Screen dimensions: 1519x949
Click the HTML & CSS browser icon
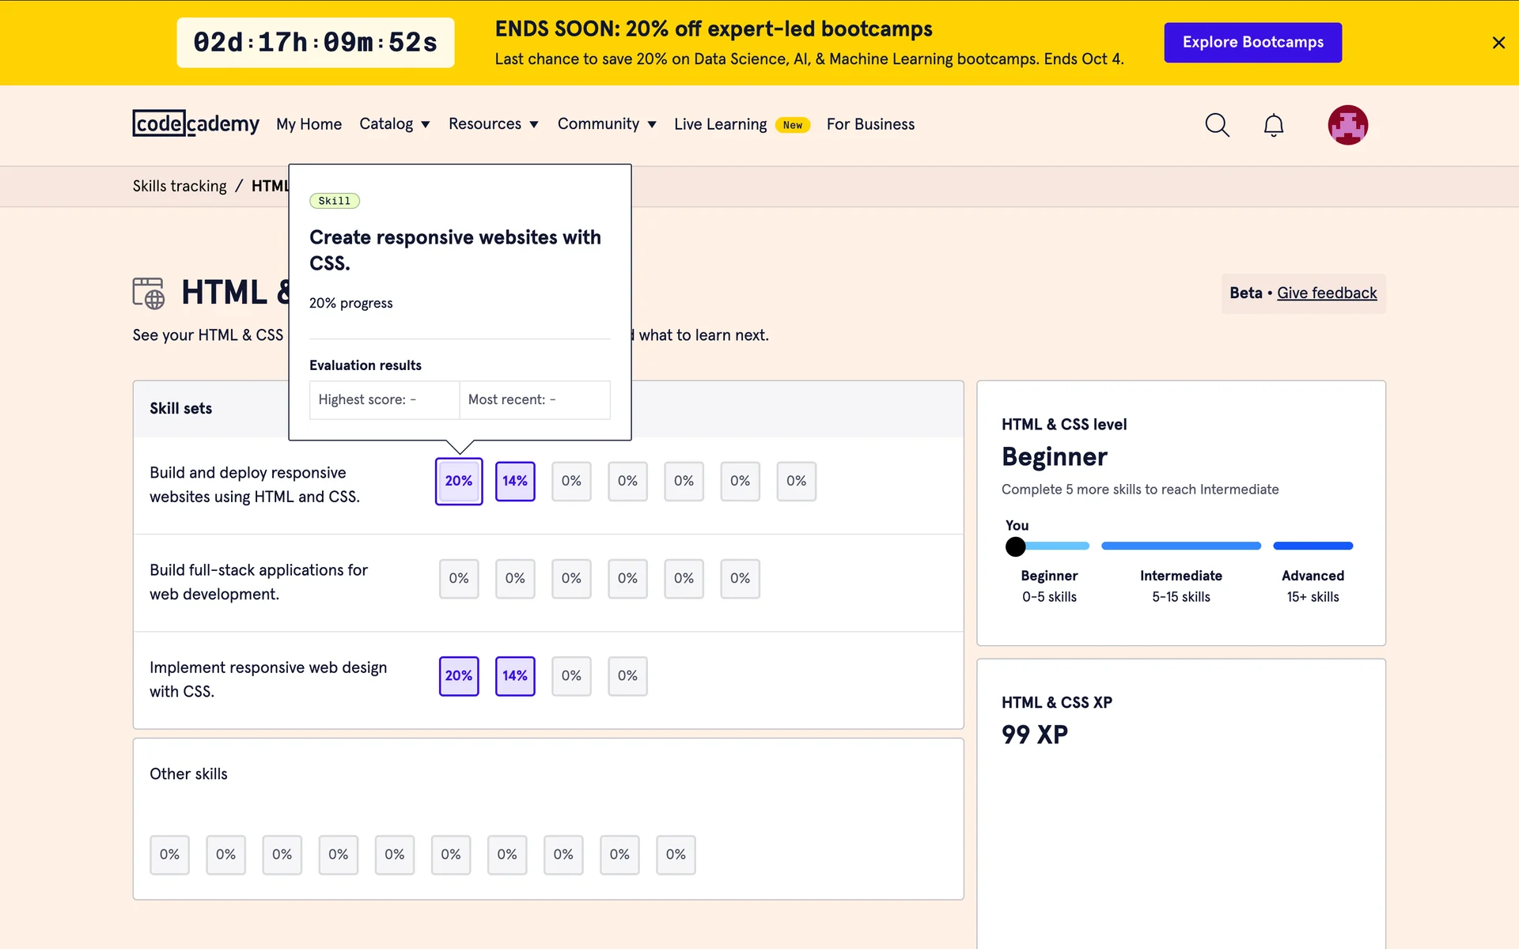148,293
